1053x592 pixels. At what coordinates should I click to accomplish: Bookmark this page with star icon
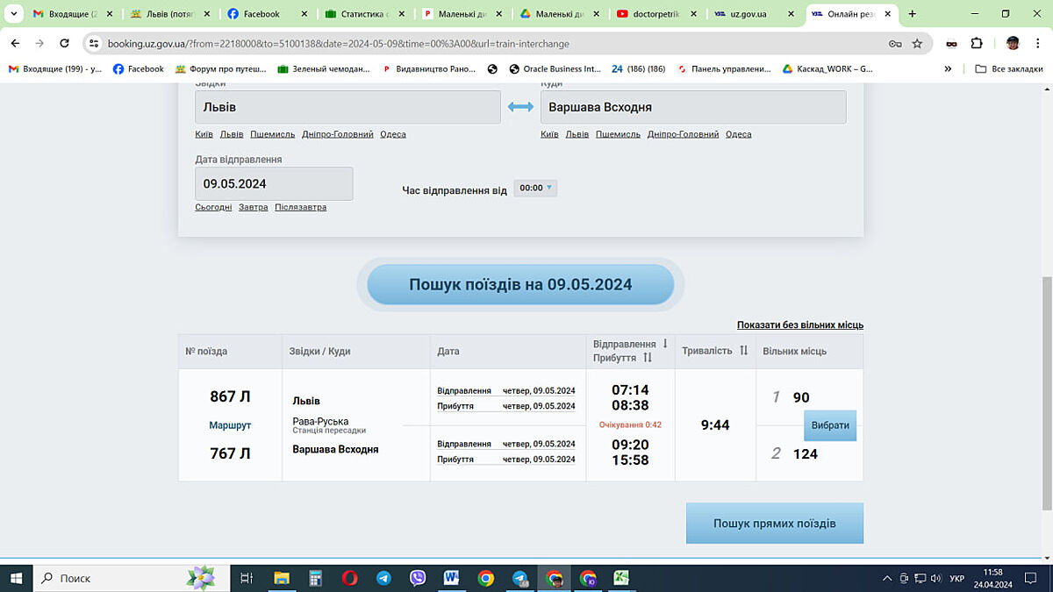[917, 43]
